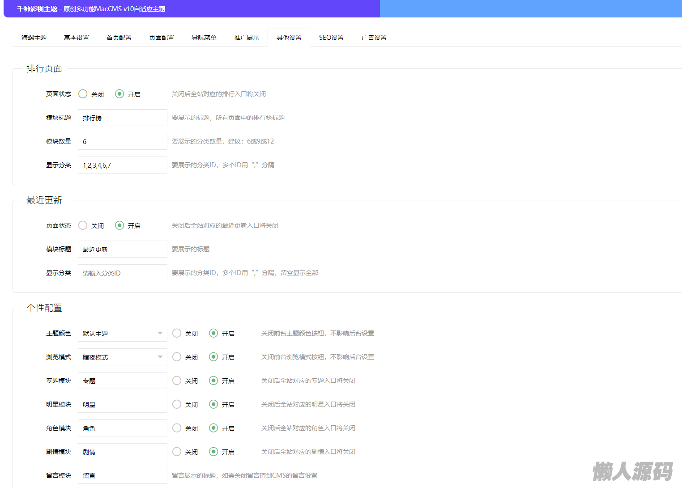
Task: Expand the 主题颜色 dropdown showing 默认主题
Action: point(122,333)
